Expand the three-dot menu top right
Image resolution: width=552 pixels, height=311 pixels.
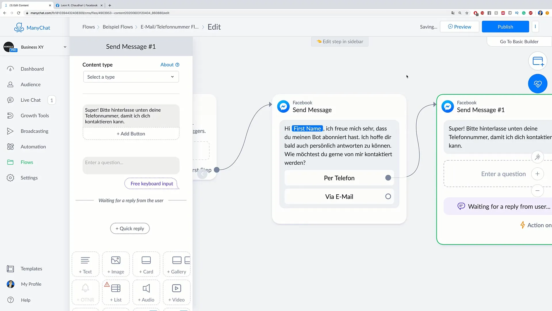(535, 26)
